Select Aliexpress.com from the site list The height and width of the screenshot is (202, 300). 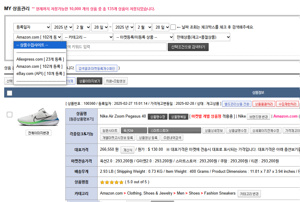[40, 59]
